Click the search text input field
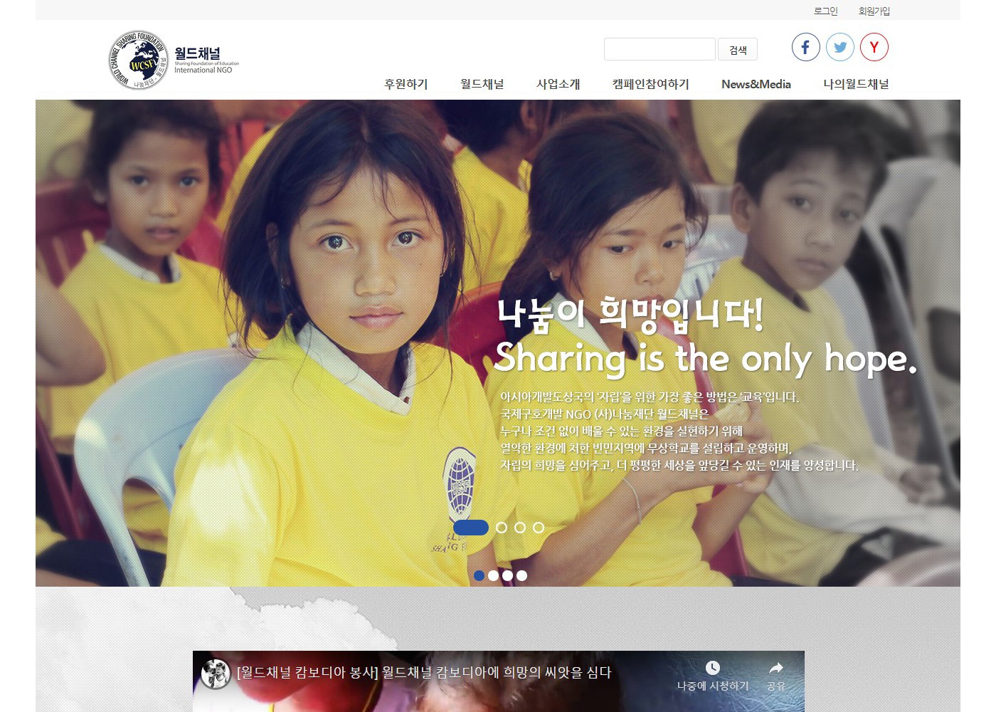 click(659, 49)
